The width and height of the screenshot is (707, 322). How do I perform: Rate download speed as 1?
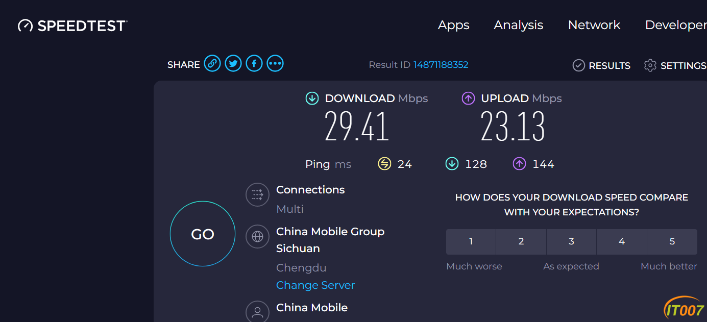[471, 241]
